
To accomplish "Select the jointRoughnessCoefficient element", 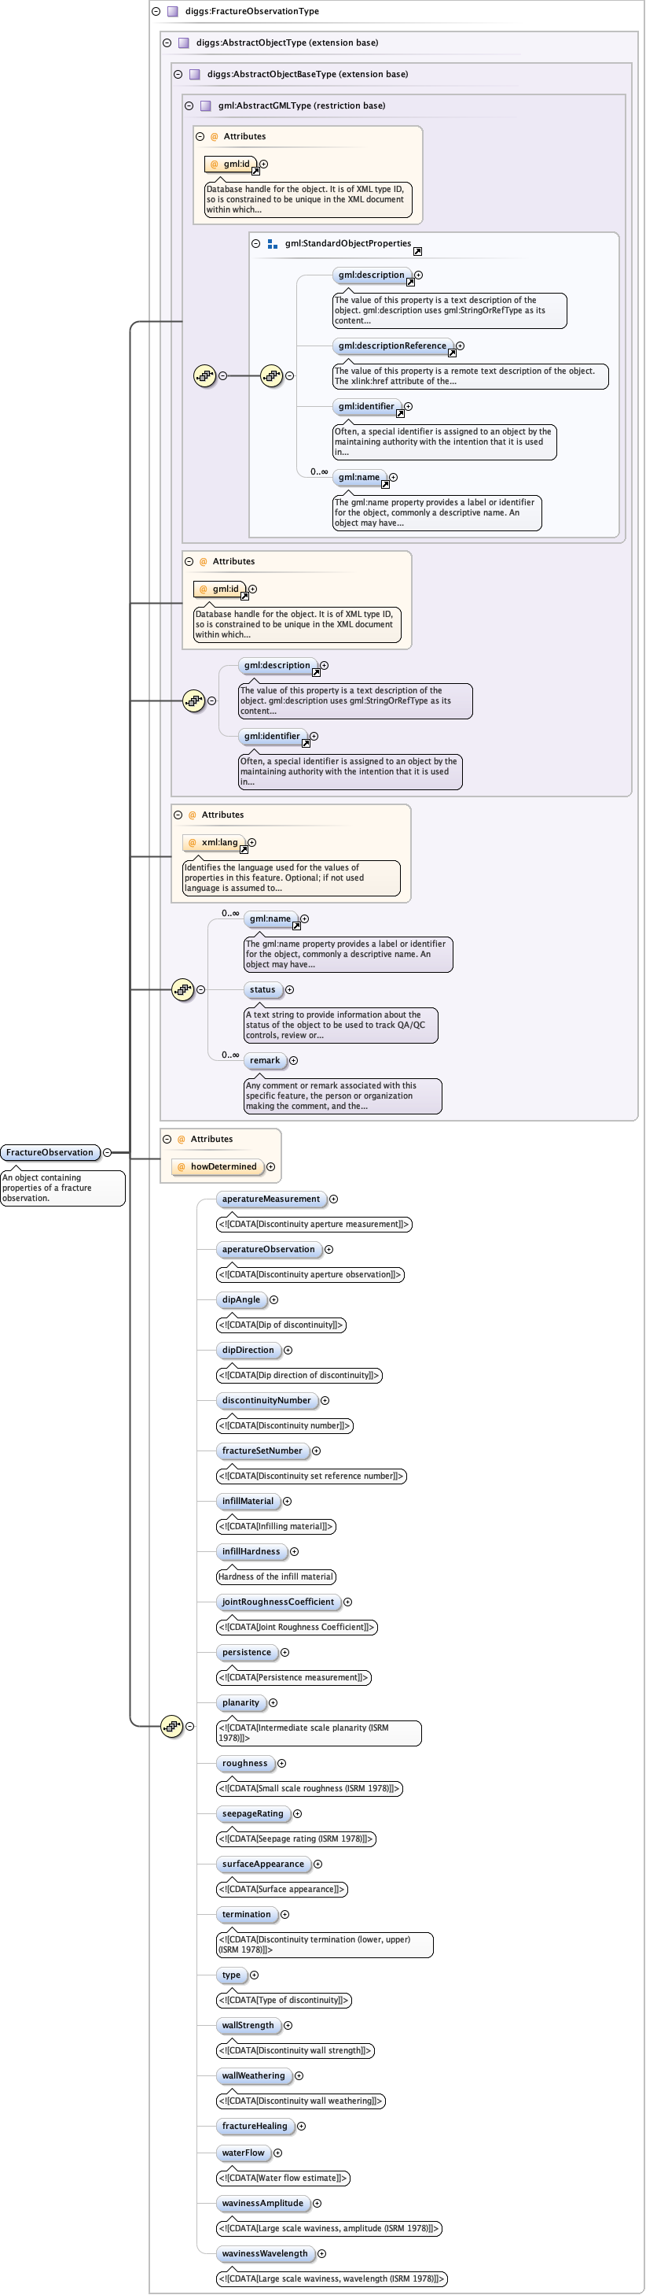I will tap(277, 1602).
